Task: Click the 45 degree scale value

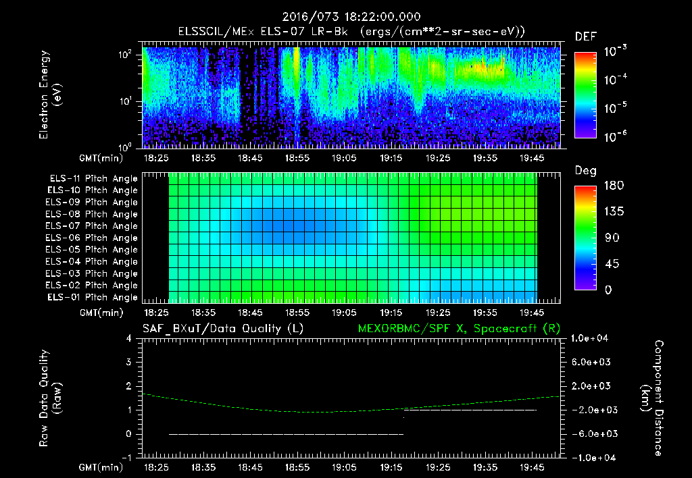Action: coord(612,264)
